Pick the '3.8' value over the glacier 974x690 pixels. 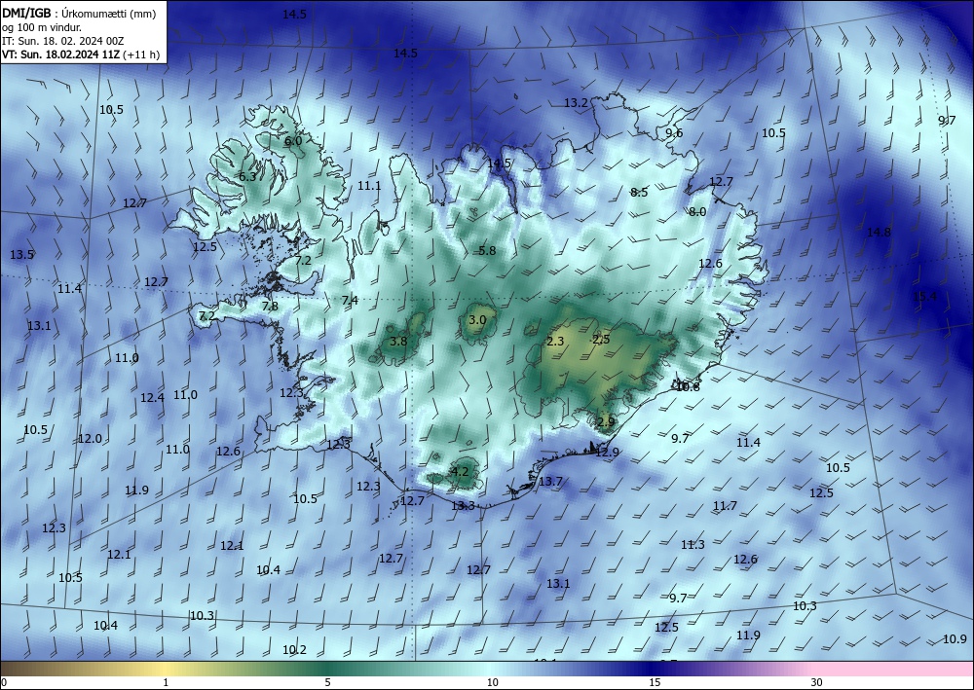coord(398,341)
